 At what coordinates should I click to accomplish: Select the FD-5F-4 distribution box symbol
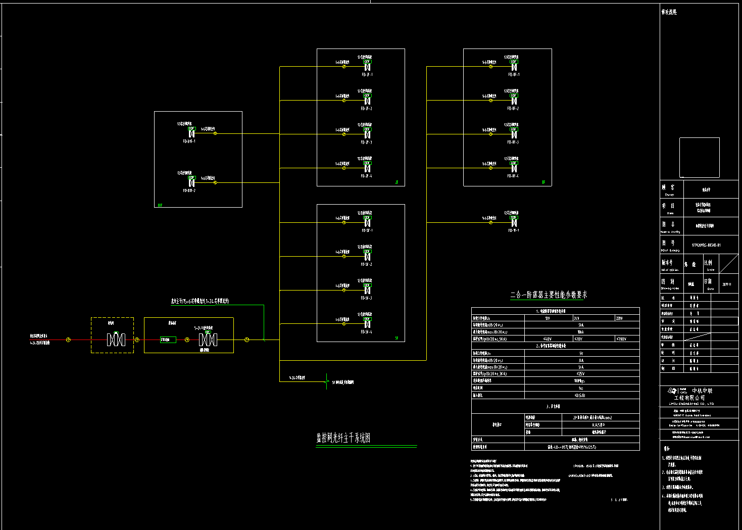(367, 324)
